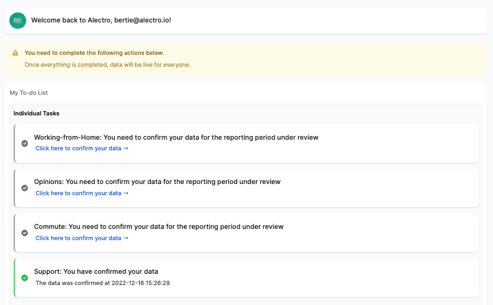Viewport: 493px width, 305px height.
Task: Select the Working-from-Home task title
Action: coord(176,137)
